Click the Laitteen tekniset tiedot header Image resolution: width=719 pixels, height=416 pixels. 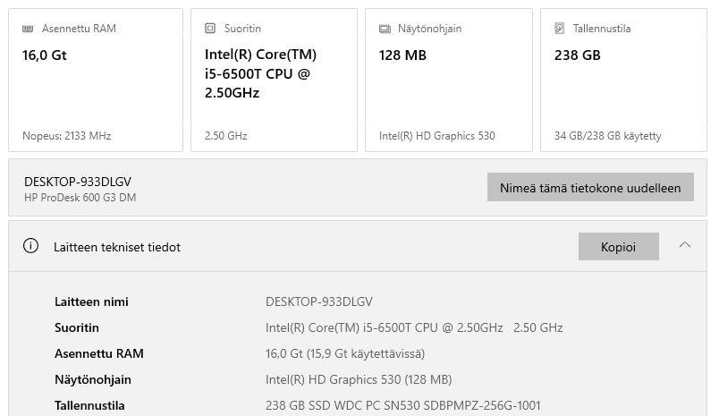[x=117, y=247]
